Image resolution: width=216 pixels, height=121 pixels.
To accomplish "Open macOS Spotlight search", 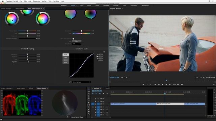I will [x=209, y=1].
